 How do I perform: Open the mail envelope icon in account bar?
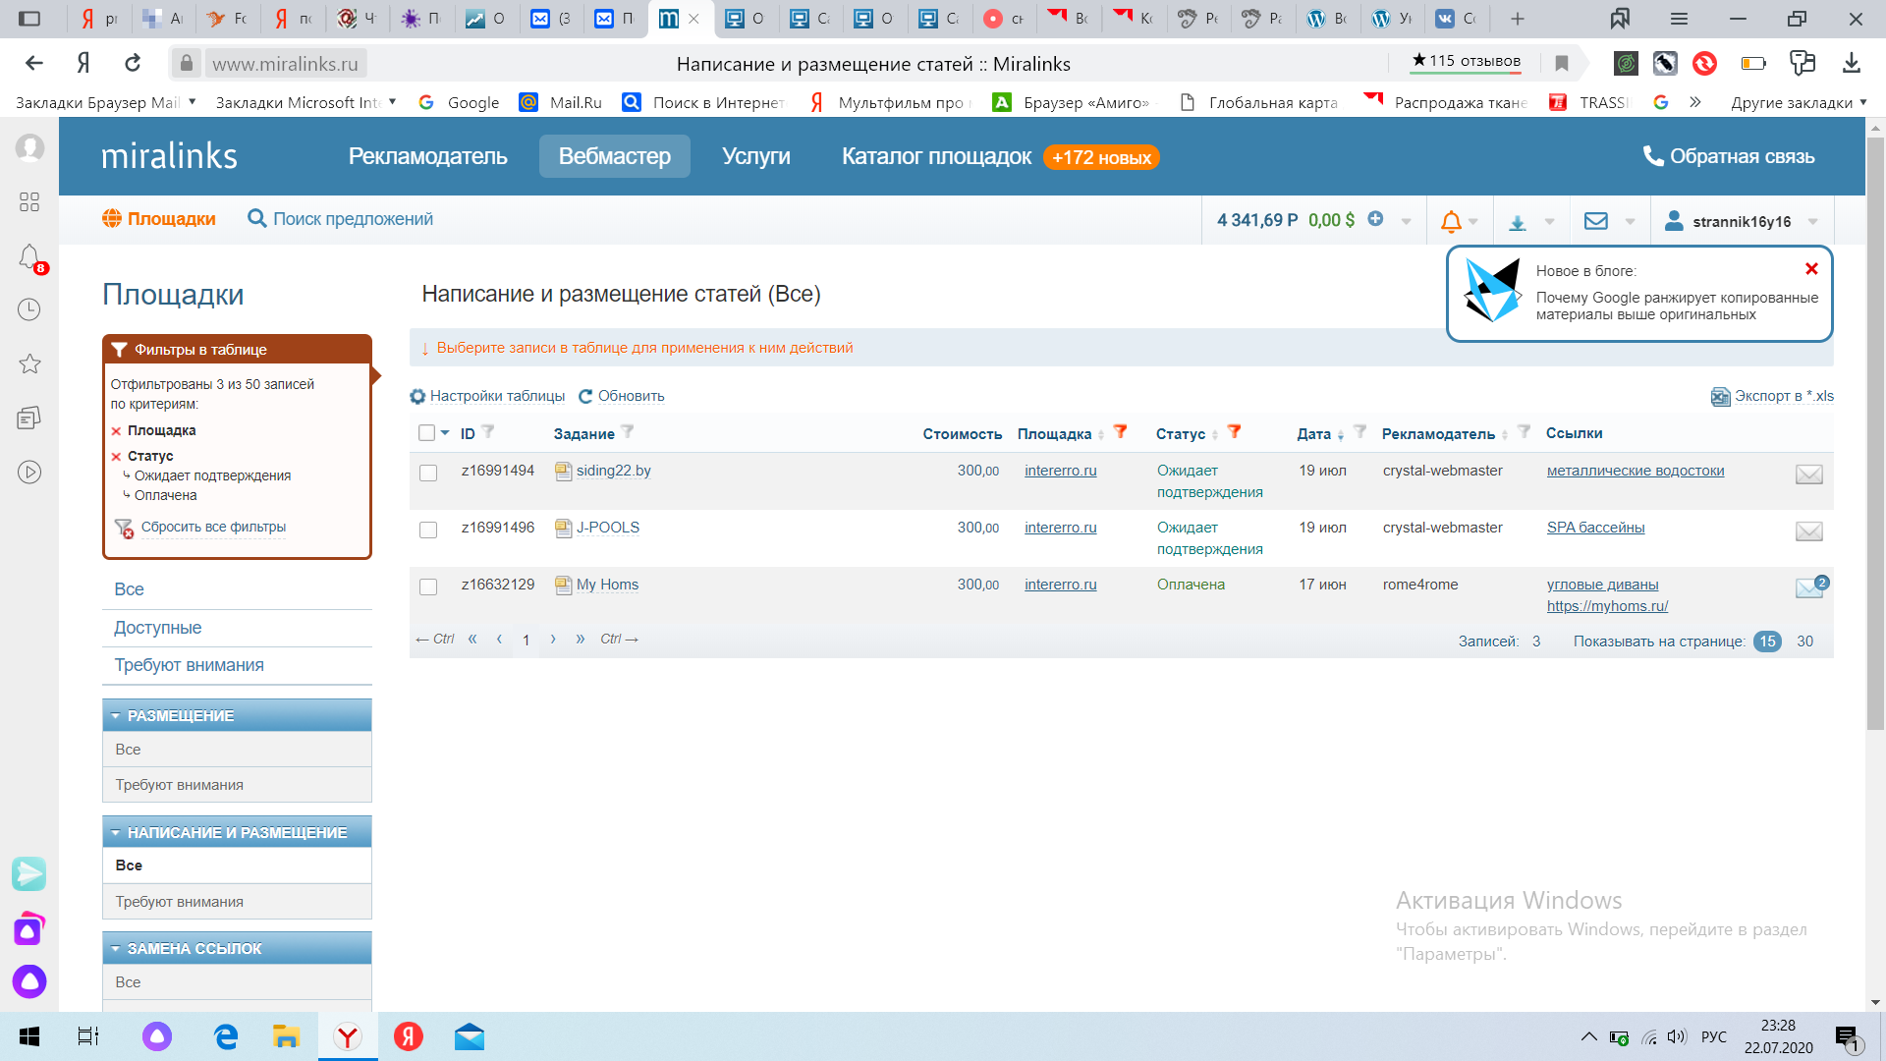click(1596, 221)
